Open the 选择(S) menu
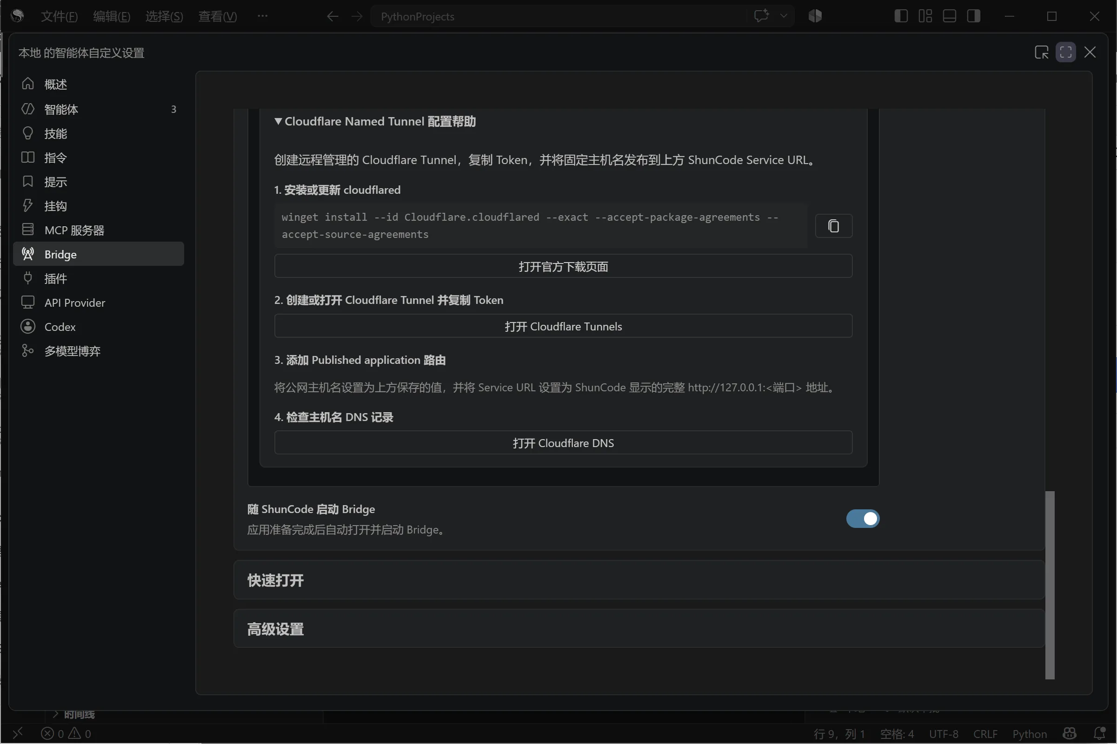The width and height of the screenshot is (1117, 744). pyautogui.click(x=164, y=17)
